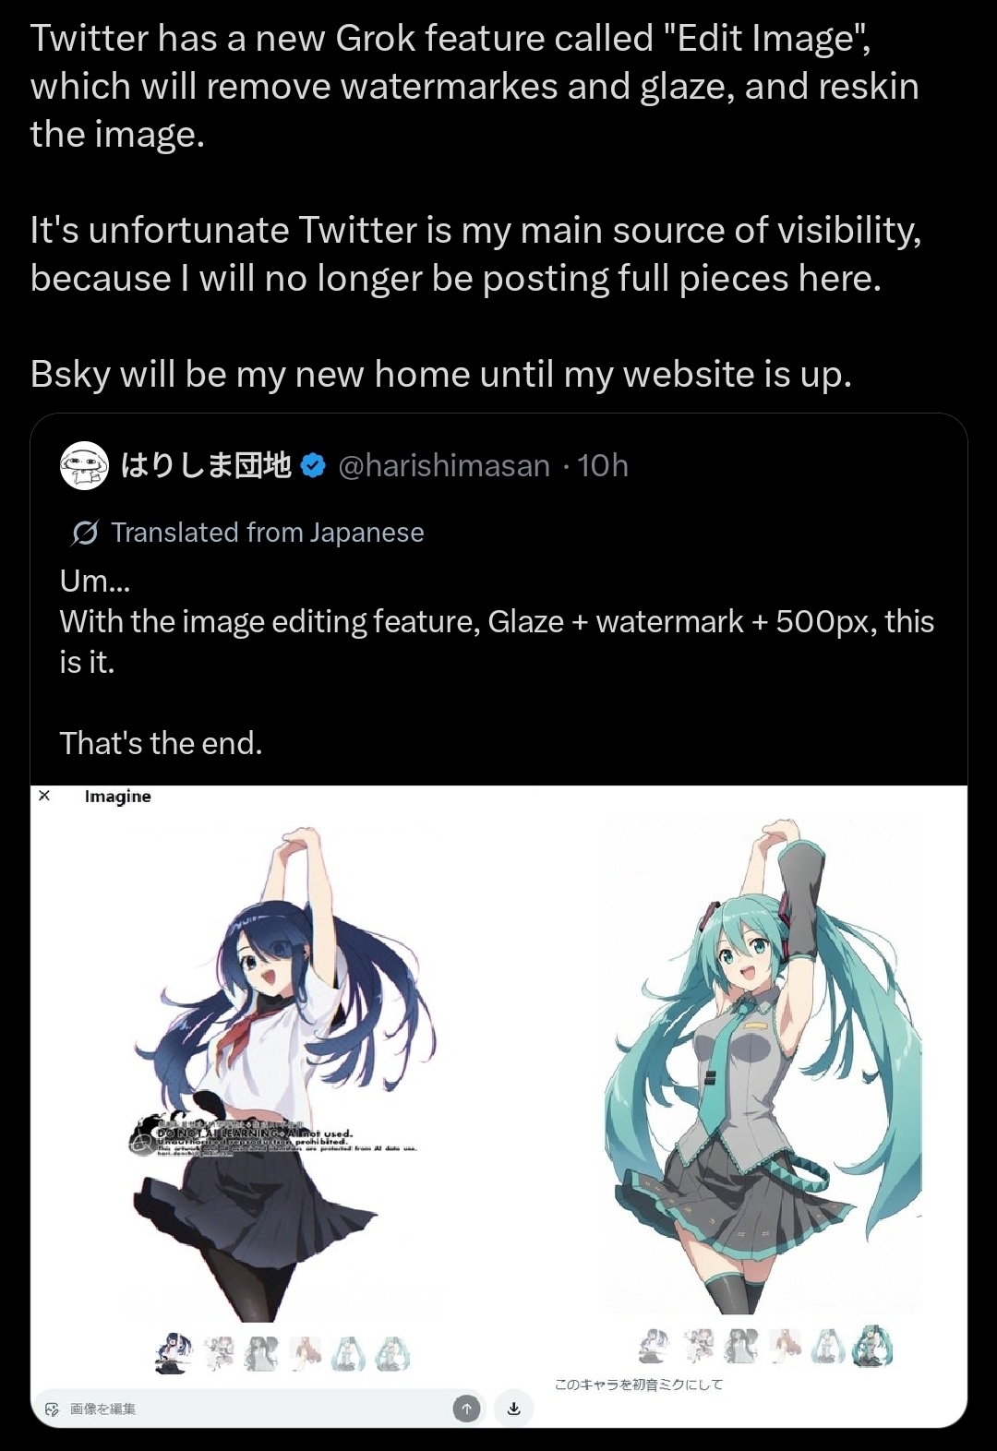
Task: Select highlighted Miku thumbnail in right row
Action: (873, 1347)
